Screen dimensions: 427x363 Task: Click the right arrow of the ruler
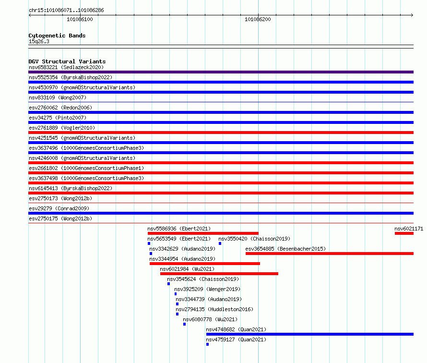[x=412, y=15]
